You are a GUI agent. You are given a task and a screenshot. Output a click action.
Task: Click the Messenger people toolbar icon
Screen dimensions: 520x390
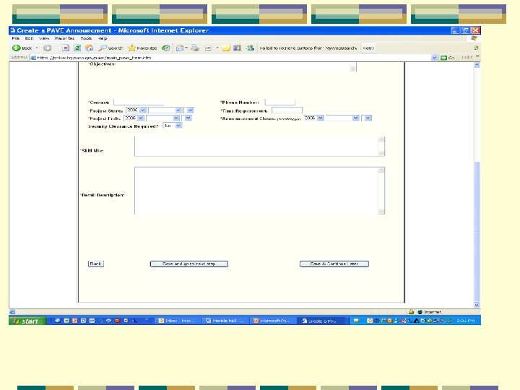point(250,48)
